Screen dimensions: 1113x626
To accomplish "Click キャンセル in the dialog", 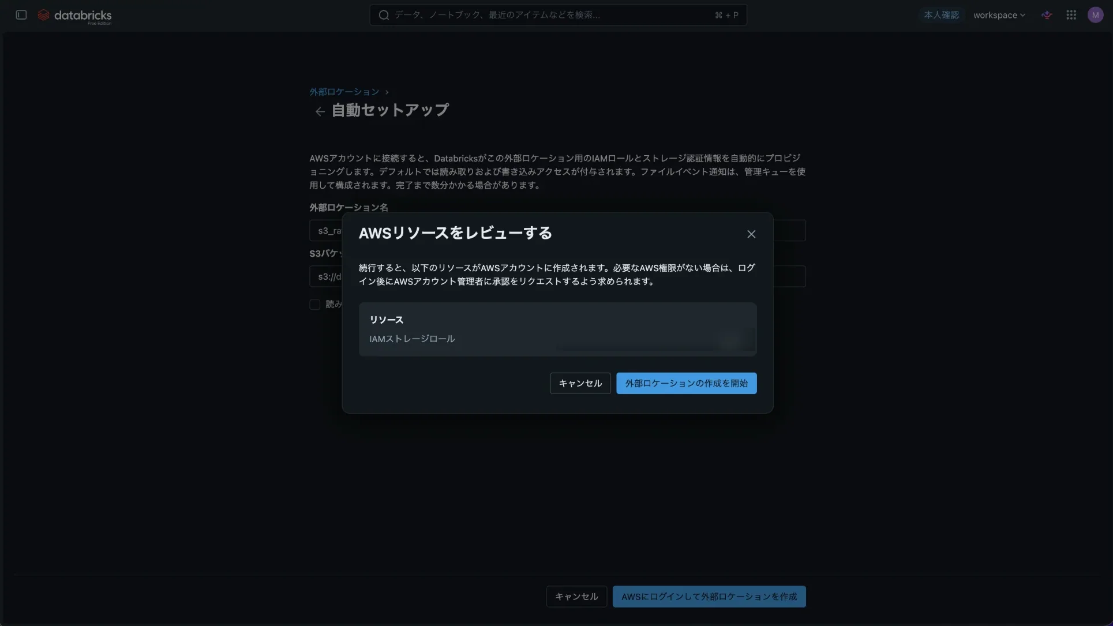I will pos(580,383).
